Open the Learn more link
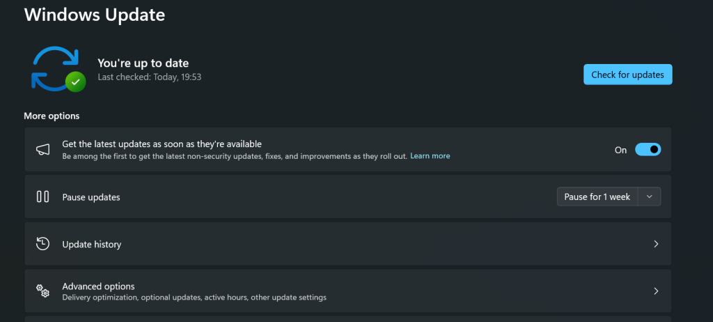The image size is (713, 322). (430, 155)
